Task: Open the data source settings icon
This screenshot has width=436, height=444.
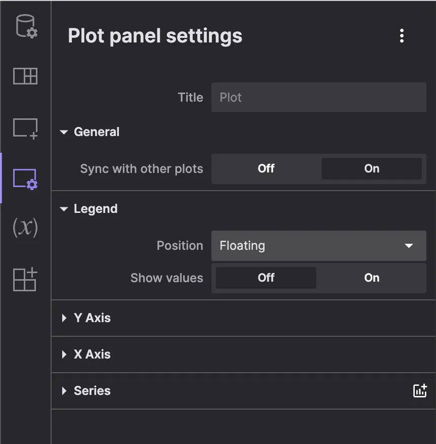Action: click(25, 26)
